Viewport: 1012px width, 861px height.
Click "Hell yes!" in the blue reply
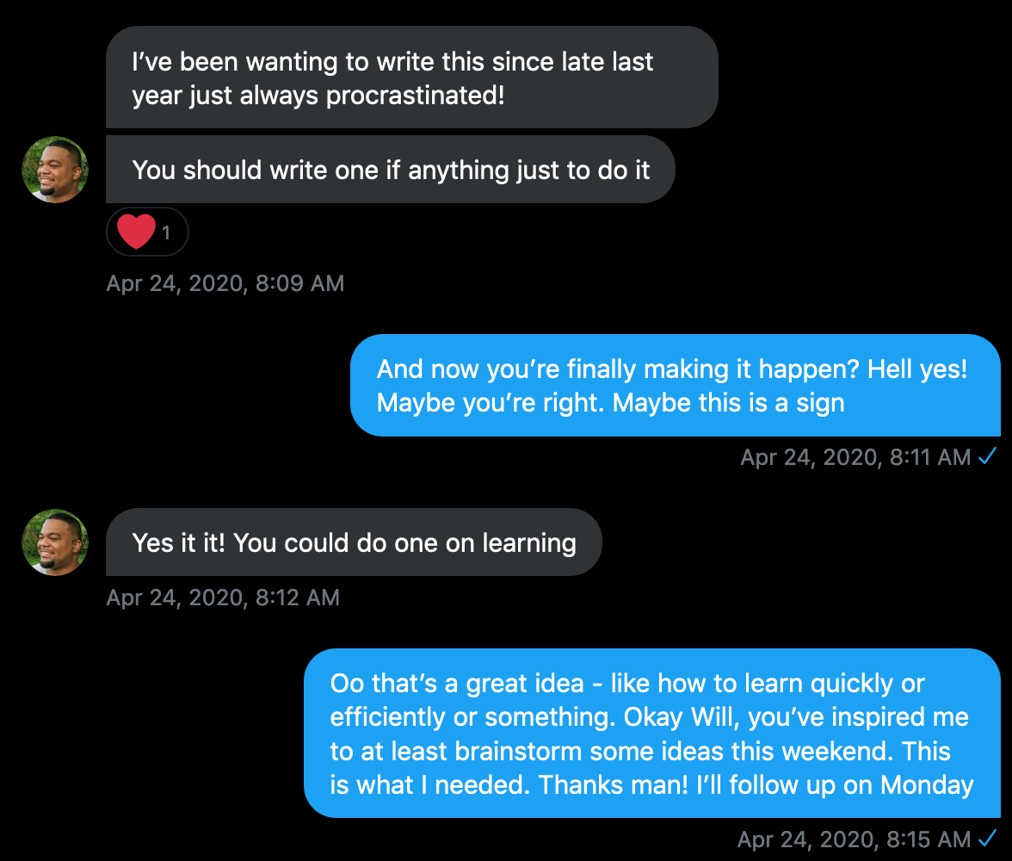point(917,369)
